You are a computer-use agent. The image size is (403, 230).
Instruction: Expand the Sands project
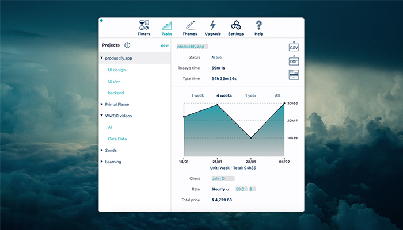[x=102, y=150]
